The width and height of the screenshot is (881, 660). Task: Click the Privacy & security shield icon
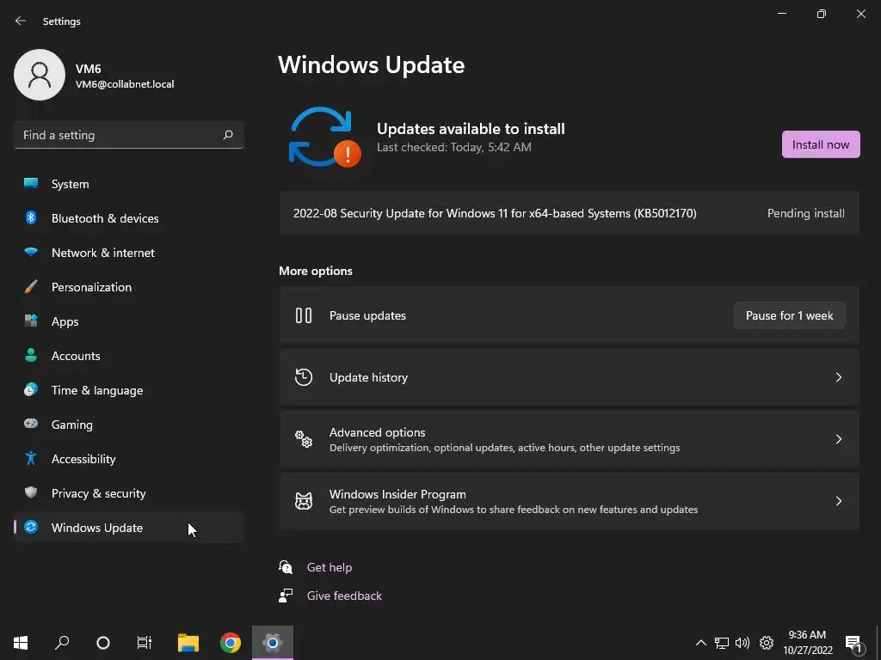pyautogui.click(x=31, y=492)
